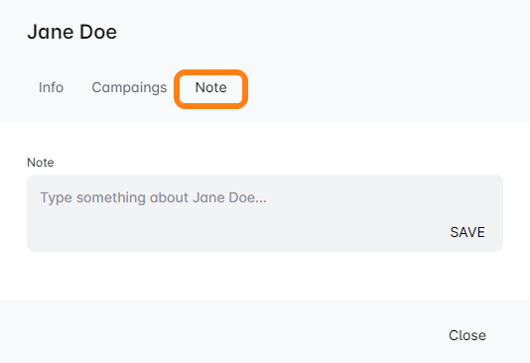
Task: Activate the Note tab outlined in orange
Action: 211,89
